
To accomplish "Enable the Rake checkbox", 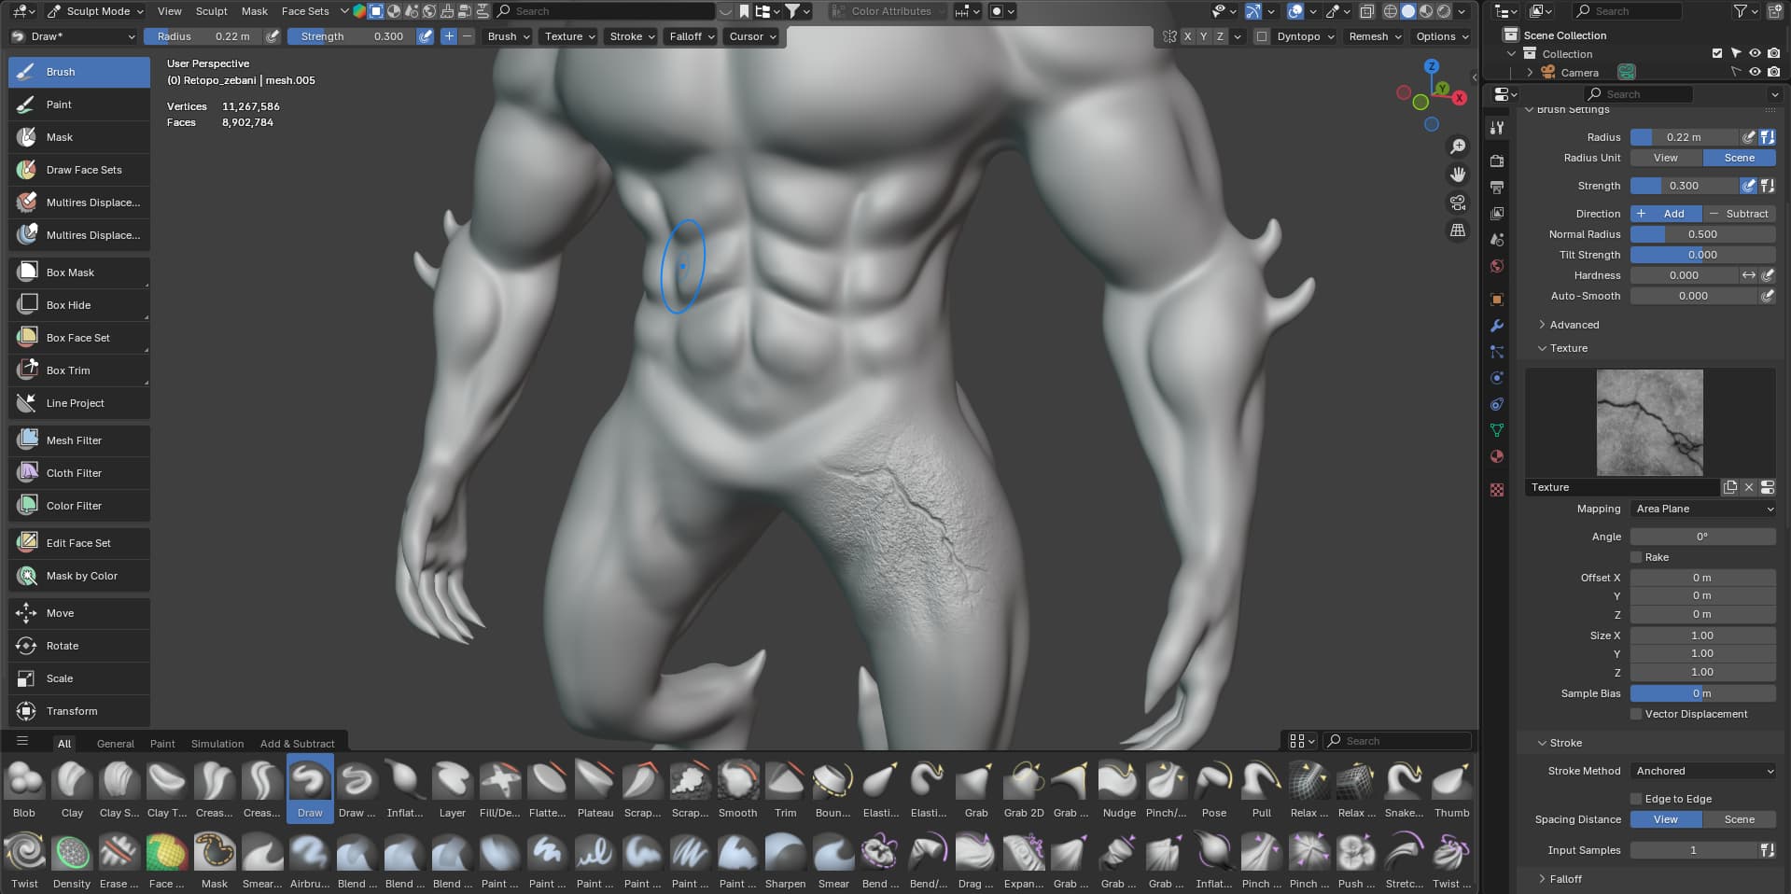I will coord(1636,557).
